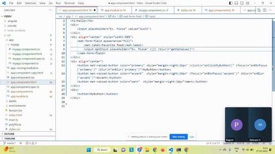The height and width of the screenshot is (154, 275).
Task: Toggle primary side bar layout icon
Action: (231, 3)
